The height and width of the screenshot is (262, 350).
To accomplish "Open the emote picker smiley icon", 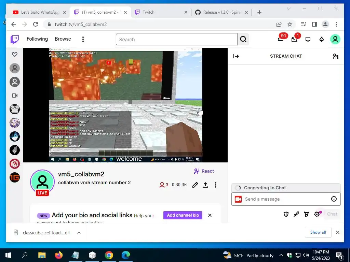I will (x=334, y=199).
